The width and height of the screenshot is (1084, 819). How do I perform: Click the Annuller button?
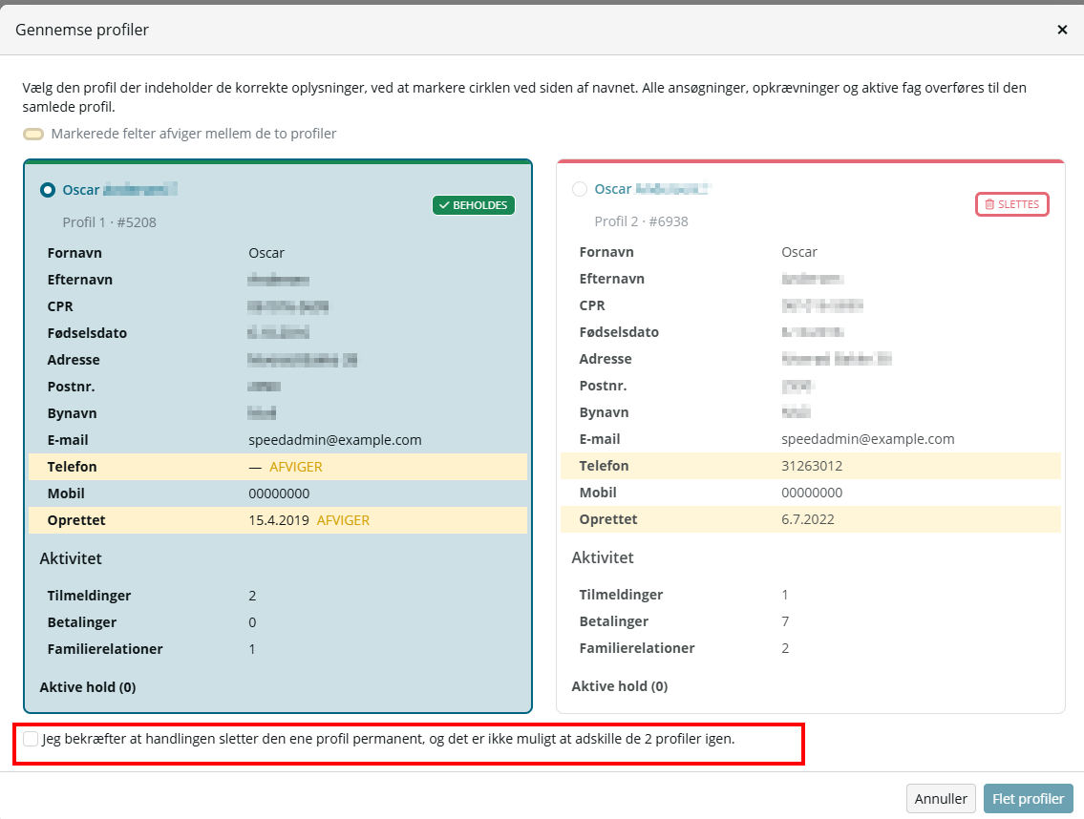[x=941, y=799]
